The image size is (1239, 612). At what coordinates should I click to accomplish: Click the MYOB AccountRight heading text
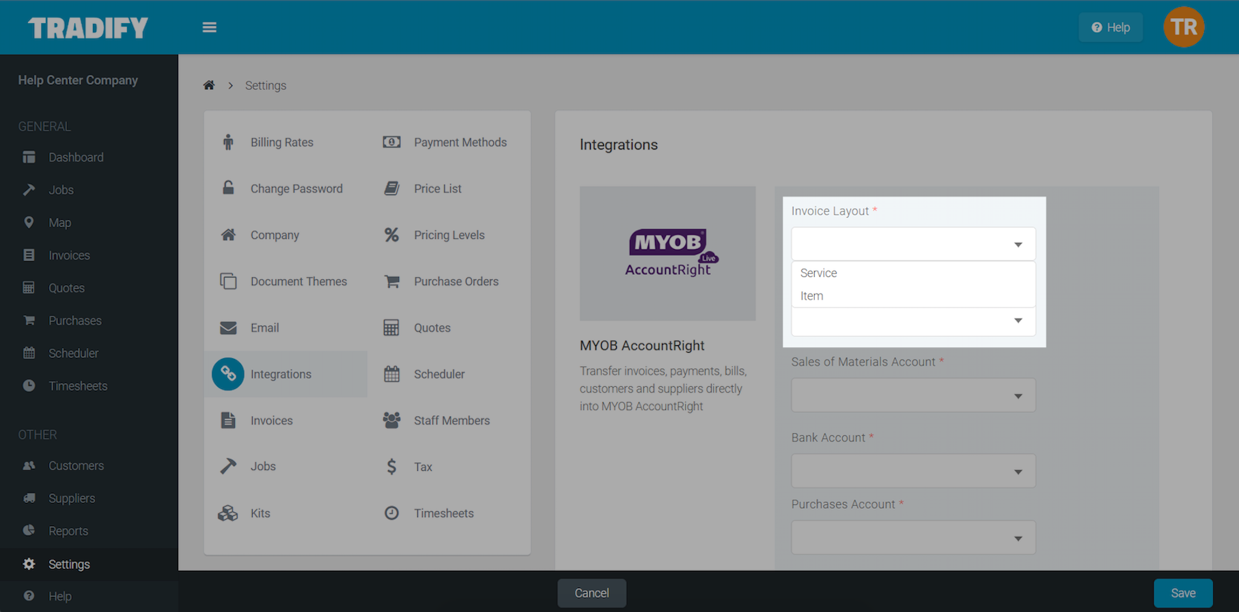[x=642, y=345]
